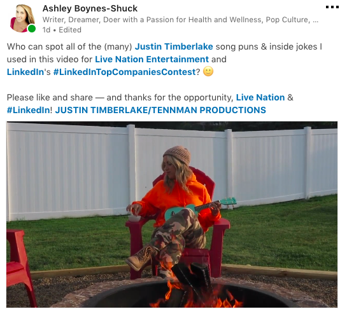Click the 'Please like and share' text
This screenshot has height=314, width=347.
click(x=50, y=97)
